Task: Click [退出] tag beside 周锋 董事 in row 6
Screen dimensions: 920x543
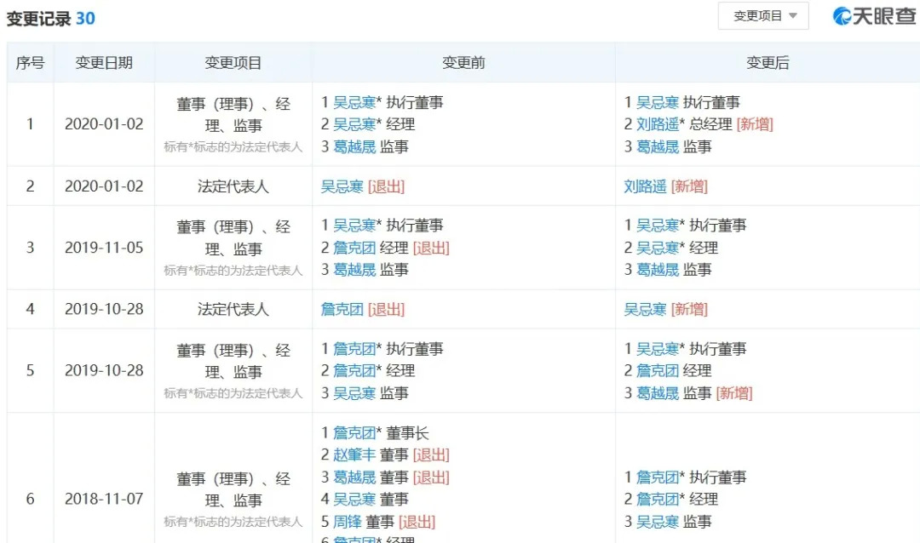Action: [417, 522]
